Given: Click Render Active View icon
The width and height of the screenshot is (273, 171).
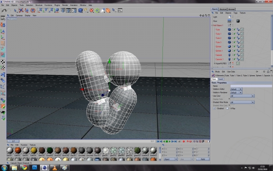Looking at the screenshot, I should click(x=63, y=10).
